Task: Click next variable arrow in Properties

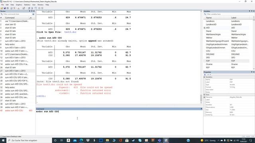Action: pyautogui.click(x=210, y=75)
